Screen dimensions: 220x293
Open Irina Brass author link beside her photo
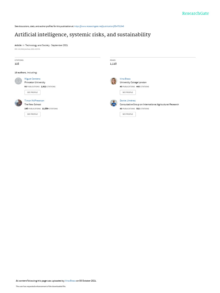click(x=125, y=79)
